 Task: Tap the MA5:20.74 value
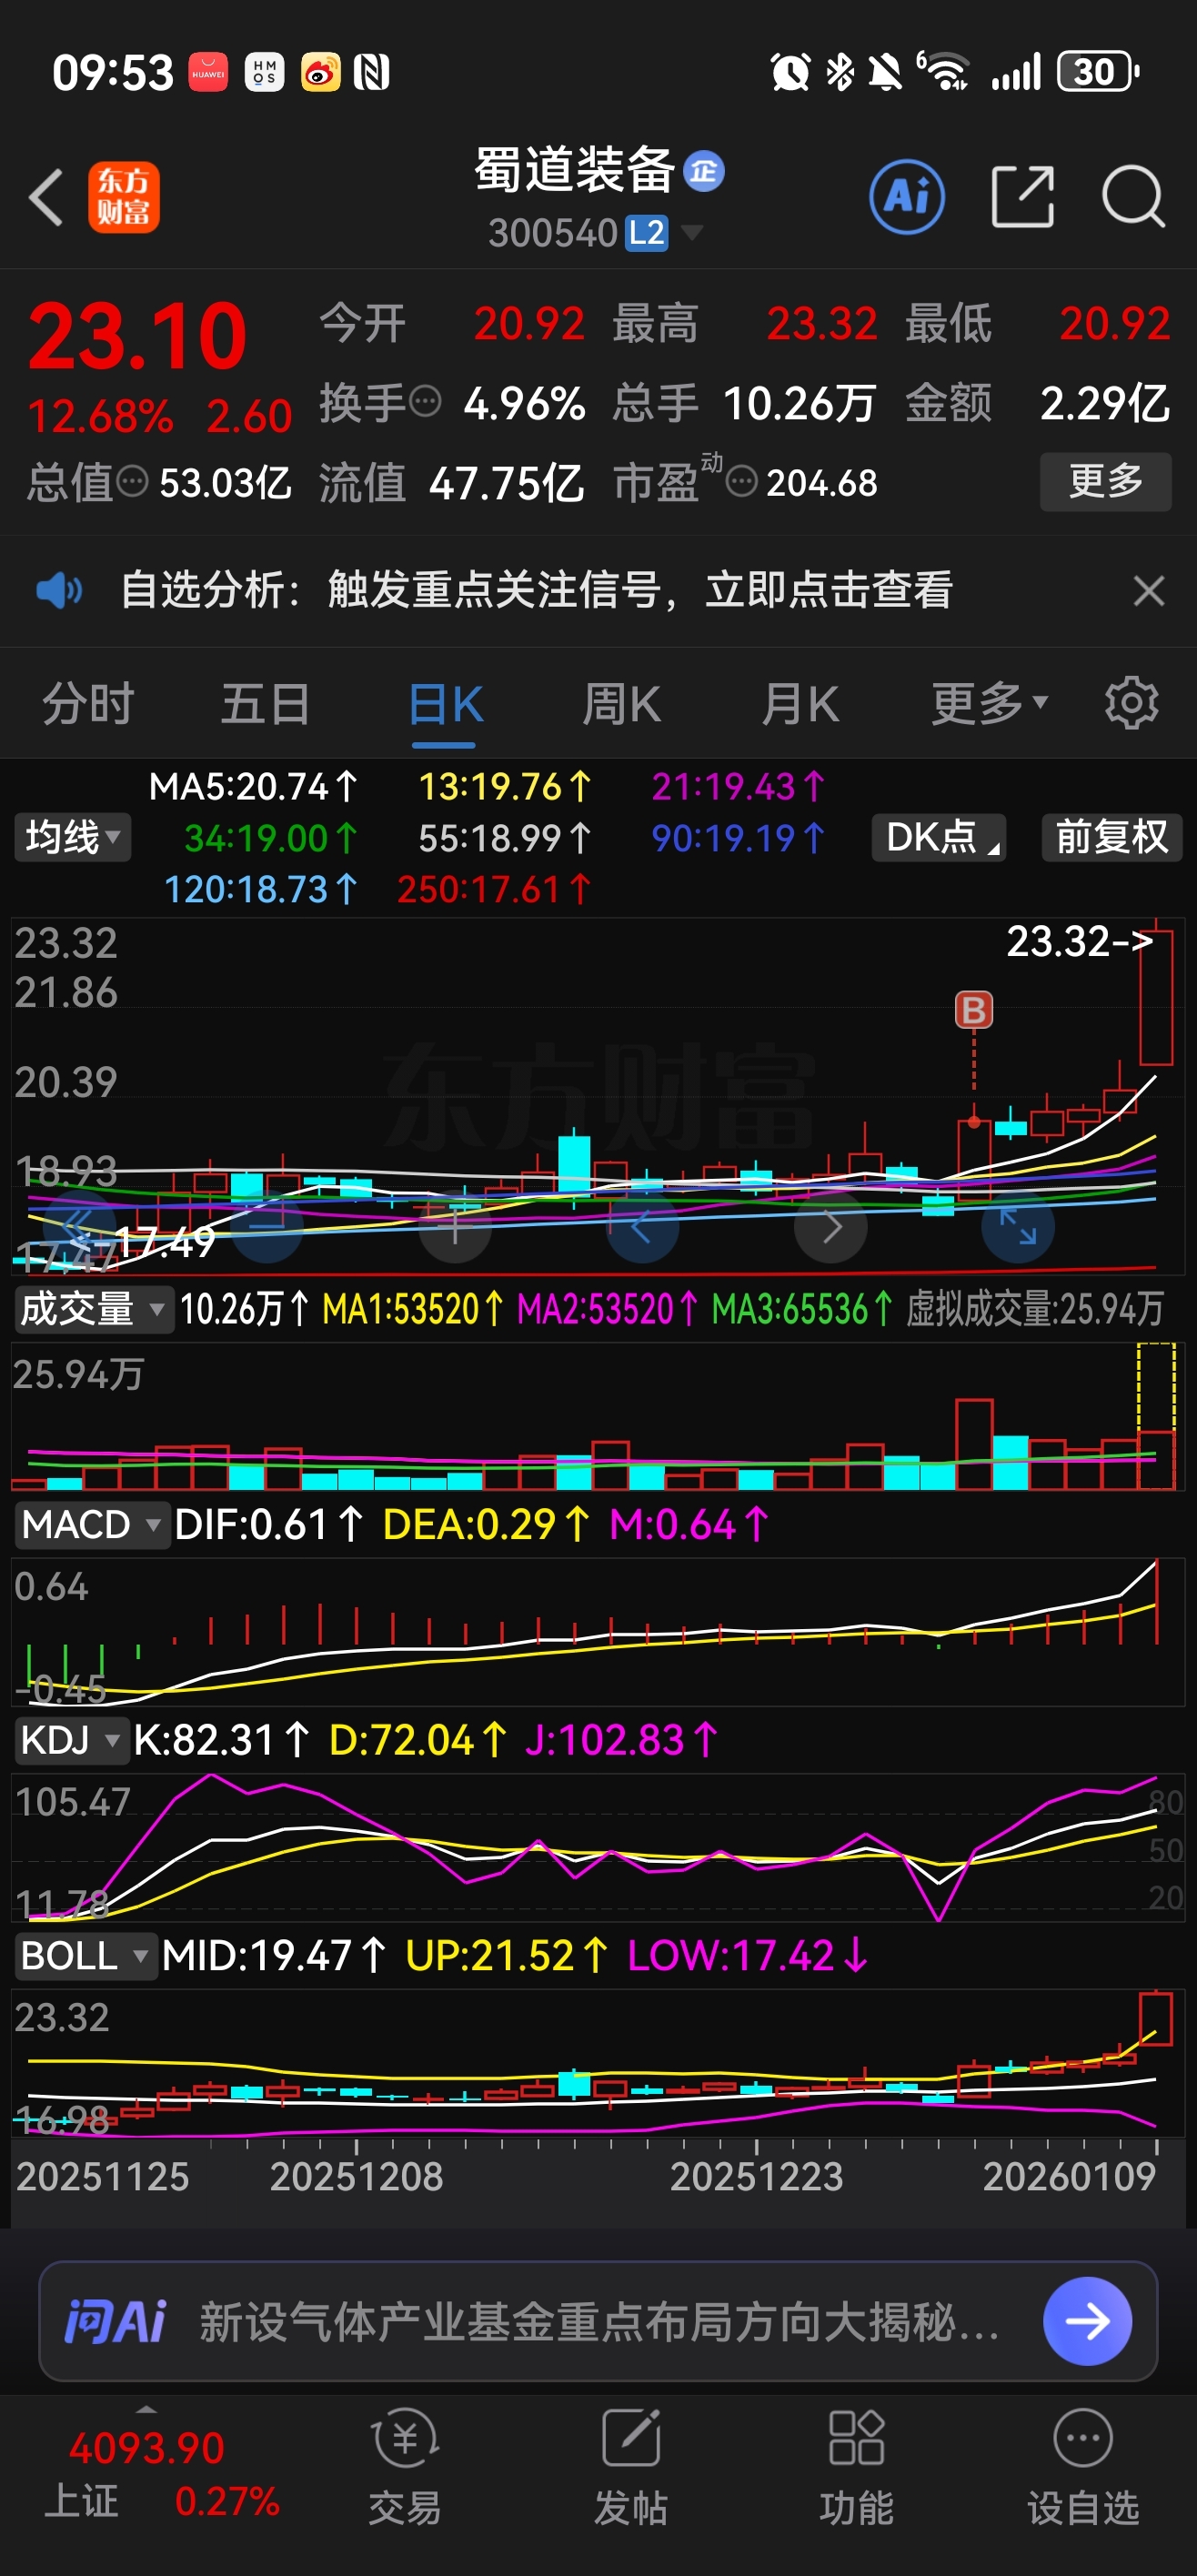coord(252,787)
